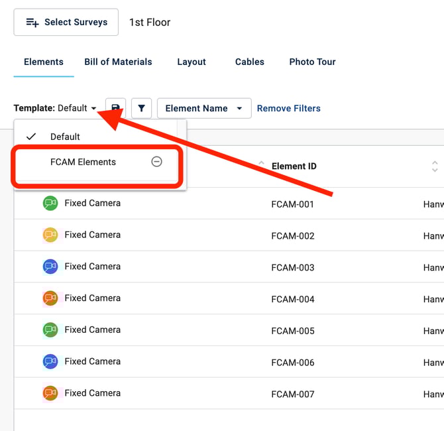Open the Element Name dropdown
This screenshot has height=431, width=444.
203,108
